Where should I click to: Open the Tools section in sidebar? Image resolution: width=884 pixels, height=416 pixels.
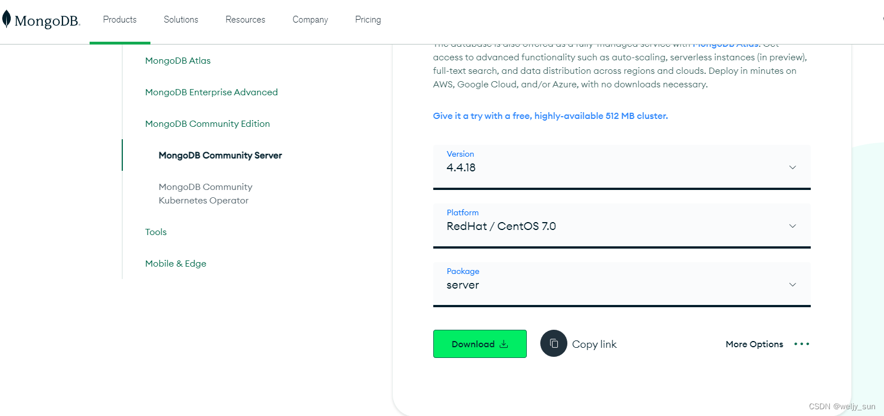(156, 232)
